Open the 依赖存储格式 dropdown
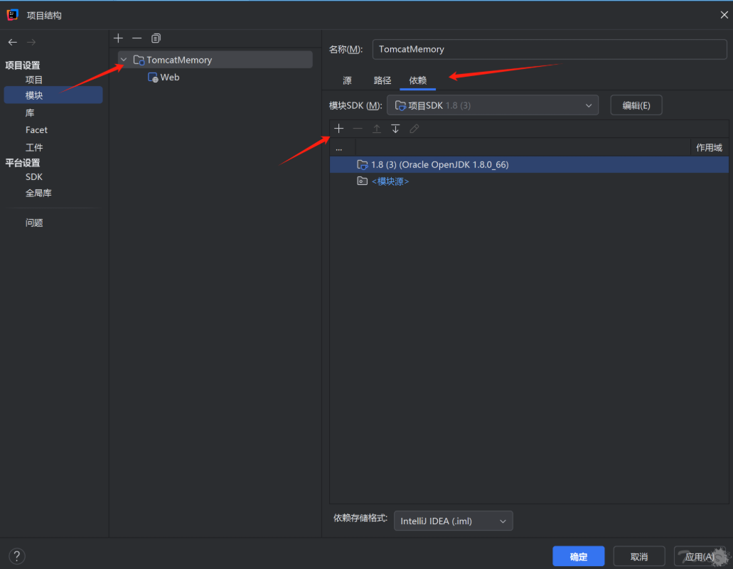This screenshot has height=569, width=733. 454,521
